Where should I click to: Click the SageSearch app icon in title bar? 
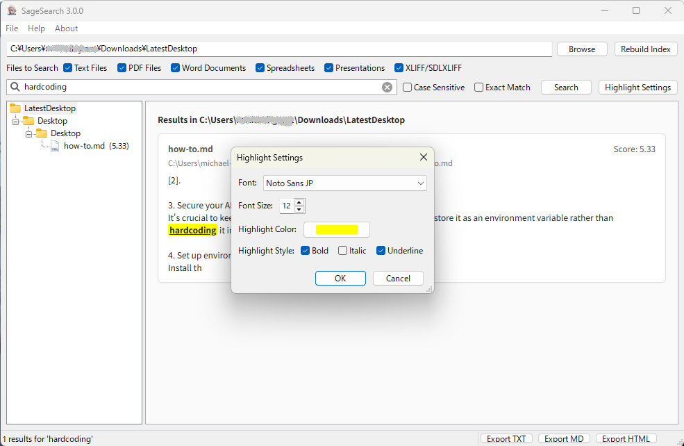12,10
